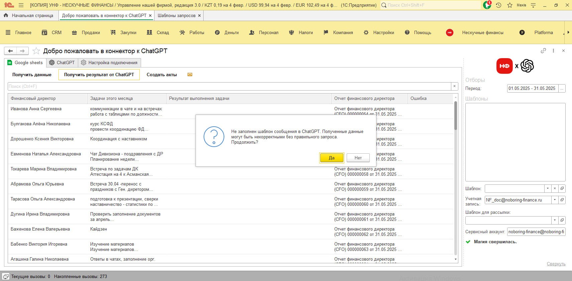This screenshot has width=572, height=281.
Task: Copy link to this form icon
Action: coord(543,51)
